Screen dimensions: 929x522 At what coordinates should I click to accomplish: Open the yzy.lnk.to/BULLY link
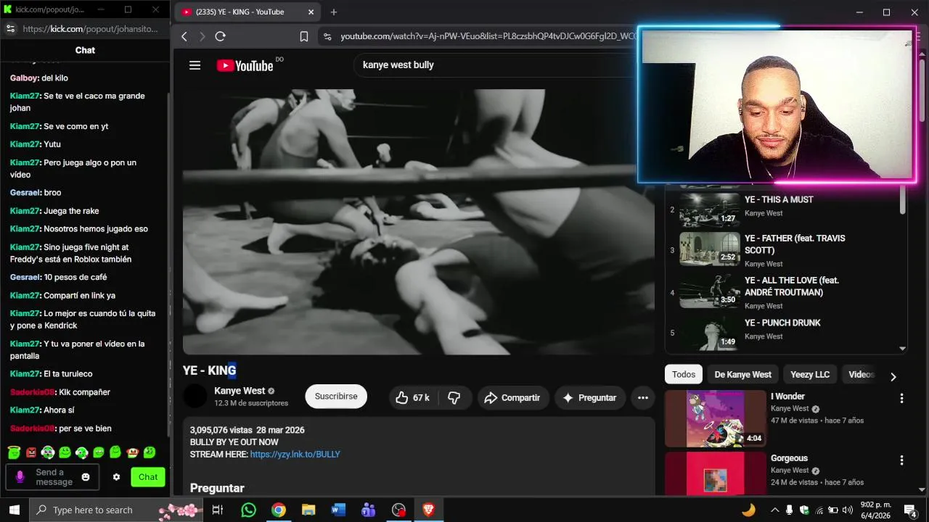pyautogui.click(x=295, y=454)
